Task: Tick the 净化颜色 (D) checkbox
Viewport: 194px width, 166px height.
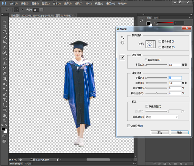Action: [147, 106]
